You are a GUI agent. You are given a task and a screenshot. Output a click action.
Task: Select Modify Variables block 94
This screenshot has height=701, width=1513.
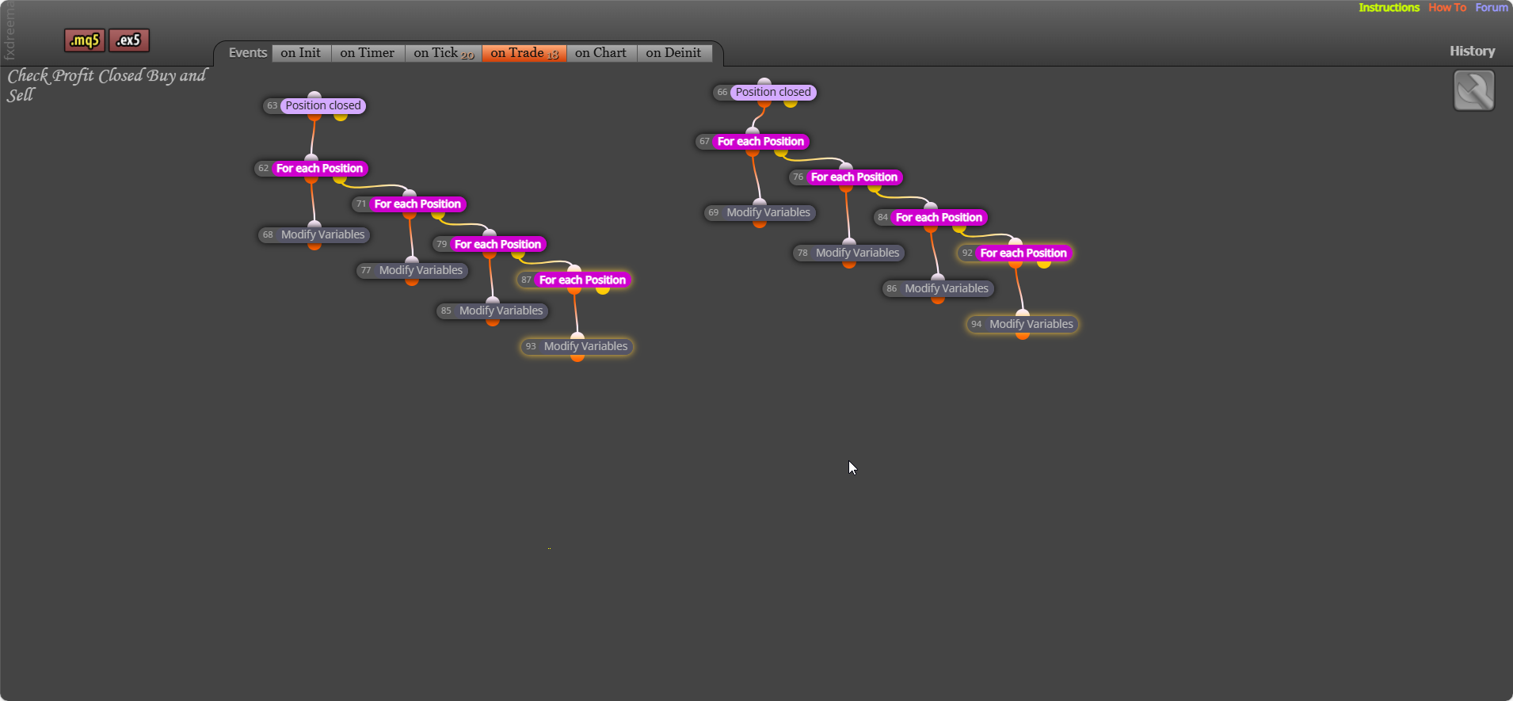(1023, 325)
